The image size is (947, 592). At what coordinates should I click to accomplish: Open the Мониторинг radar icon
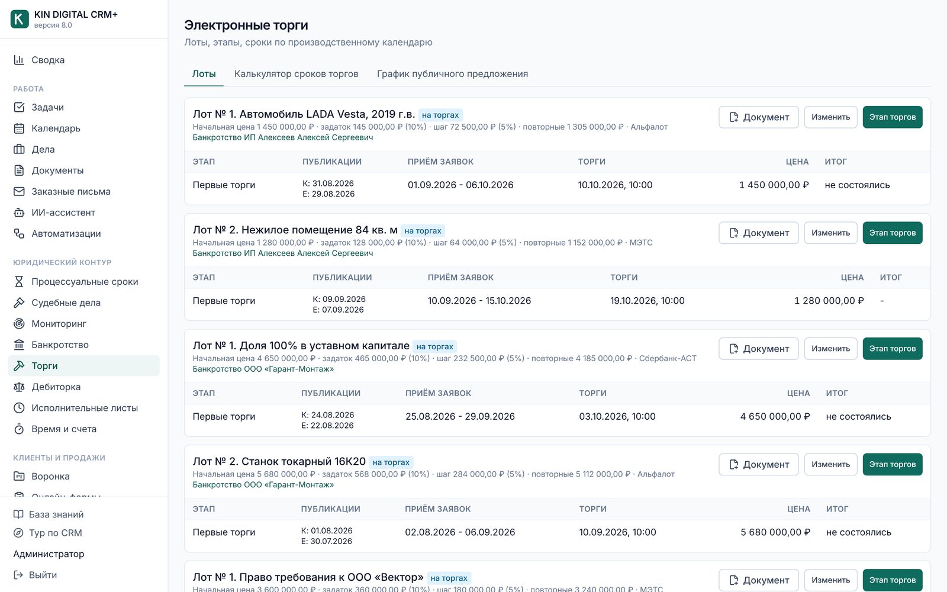[19, 324]
